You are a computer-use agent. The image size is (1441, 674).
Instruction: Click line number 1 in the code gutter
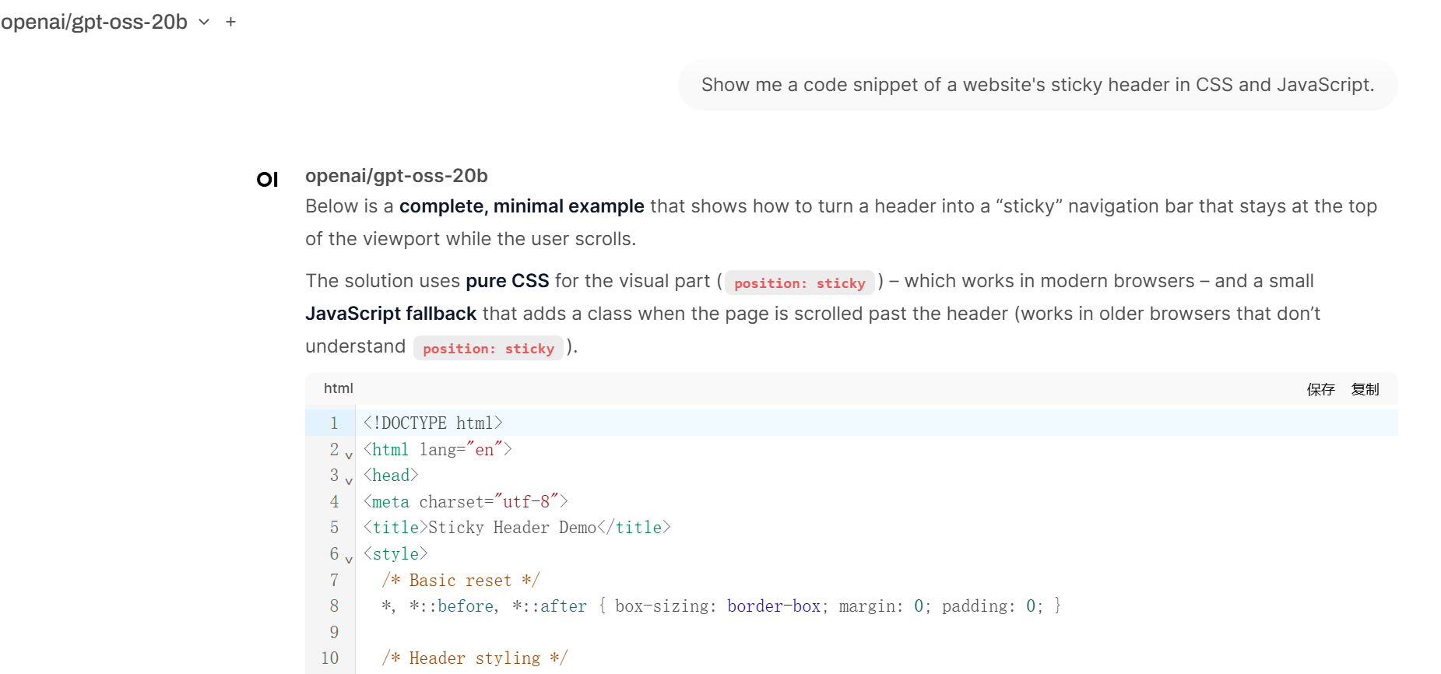(x=334, y=423)
